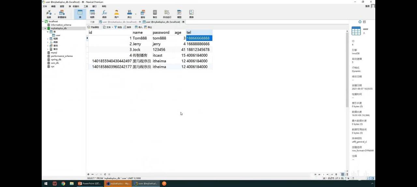
Task: Open Chrome from the taskbar
Action: (63, 183)
